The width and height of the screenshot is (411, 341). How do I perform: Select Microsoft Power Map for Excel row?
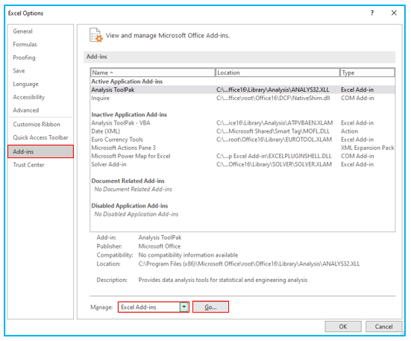coord(242,156)
